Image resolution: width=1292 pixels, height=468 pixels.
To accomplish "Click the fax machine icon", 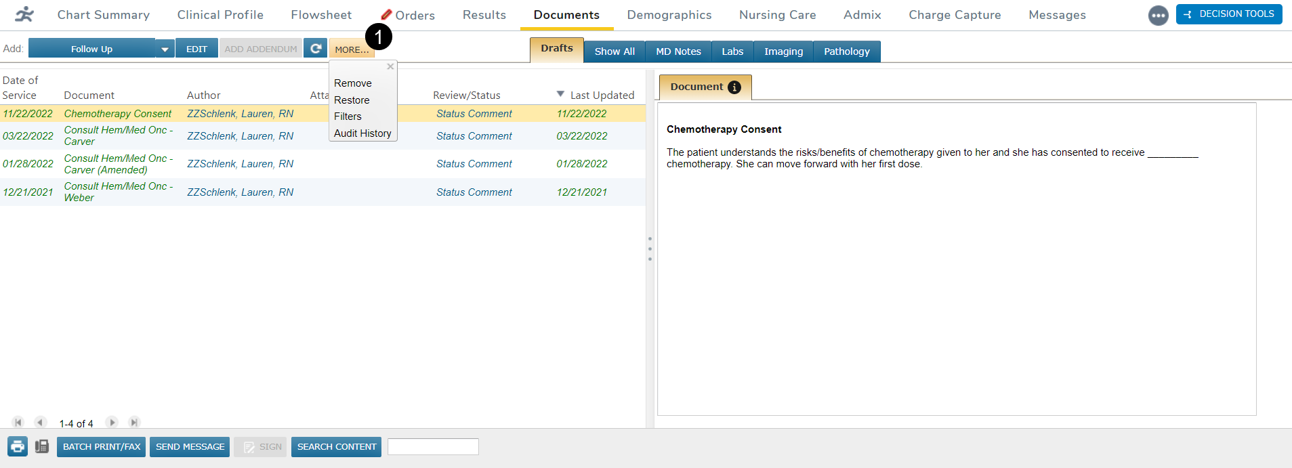I will (x=42, y=446).
